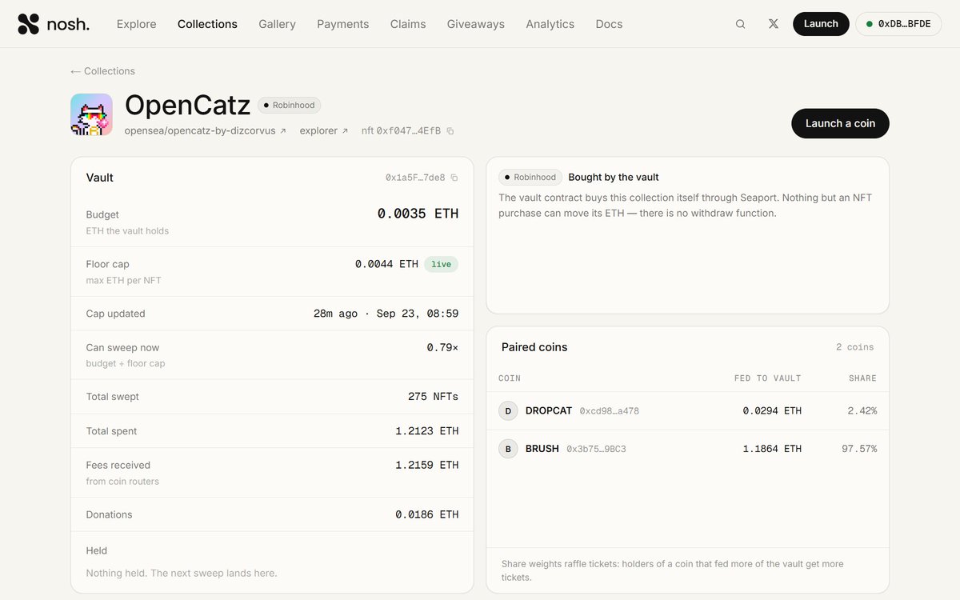Click the nft 0xf047…4EfB address text
This screenshot has width=960, height=600.
(401, 130)
